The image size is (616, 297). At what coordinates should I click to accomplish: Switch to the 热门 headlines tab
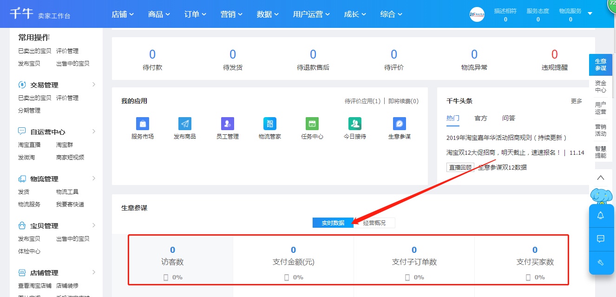tap(453, 119)
